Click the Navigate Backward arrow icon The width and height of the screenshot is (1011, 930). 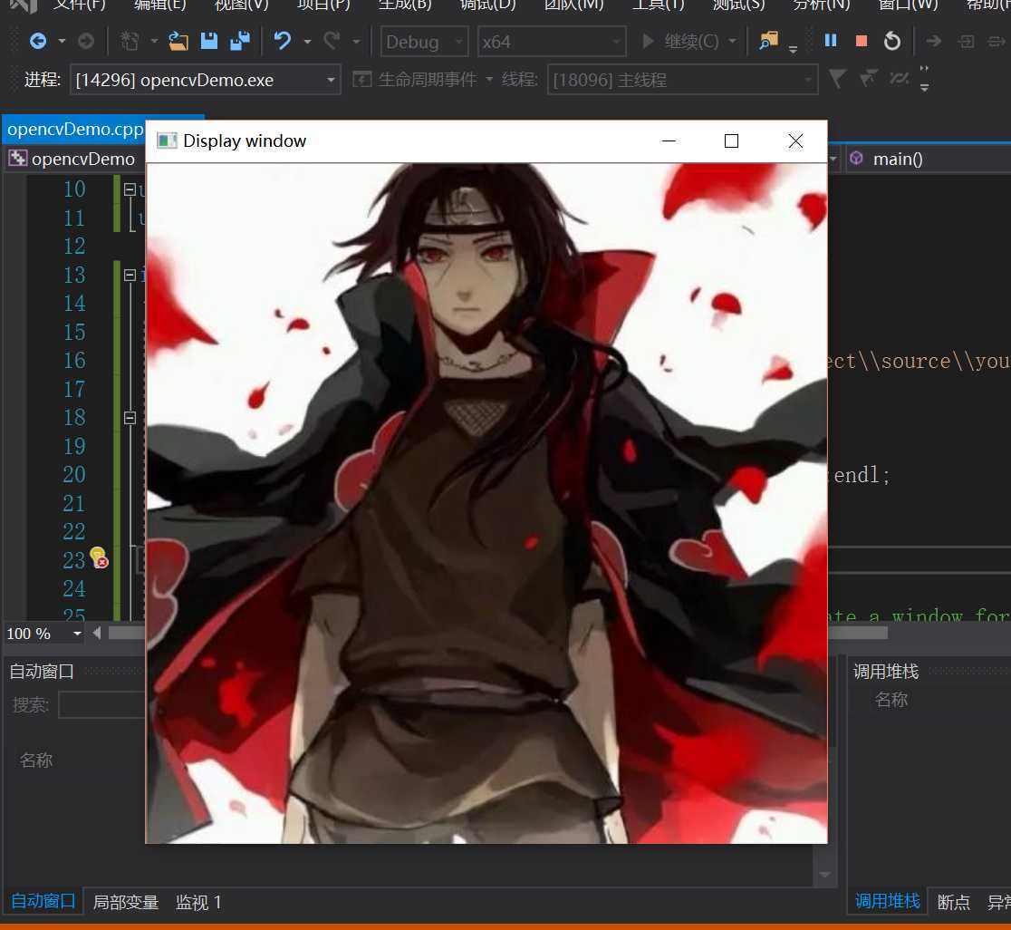pos(38,42)
